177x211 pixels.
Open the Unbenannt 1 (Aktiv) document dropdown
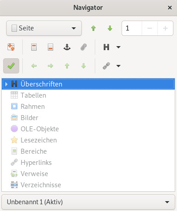pyautogui.click(x=88, y=202)
